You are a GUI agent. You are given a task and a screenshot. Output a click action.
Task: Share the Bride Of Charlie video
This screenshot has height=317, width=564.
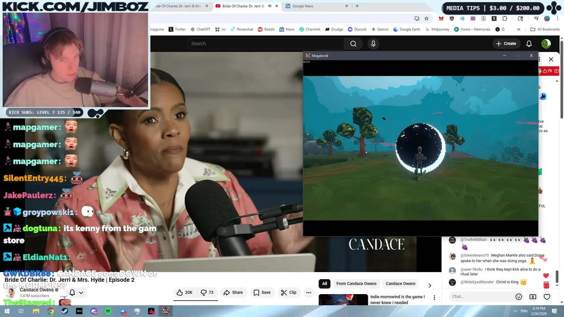[233, 292]
